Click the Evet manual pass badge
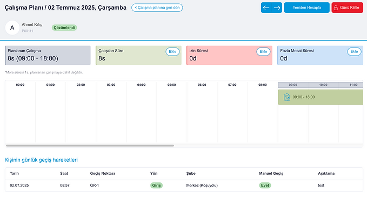367x199 pixels. 265,185
